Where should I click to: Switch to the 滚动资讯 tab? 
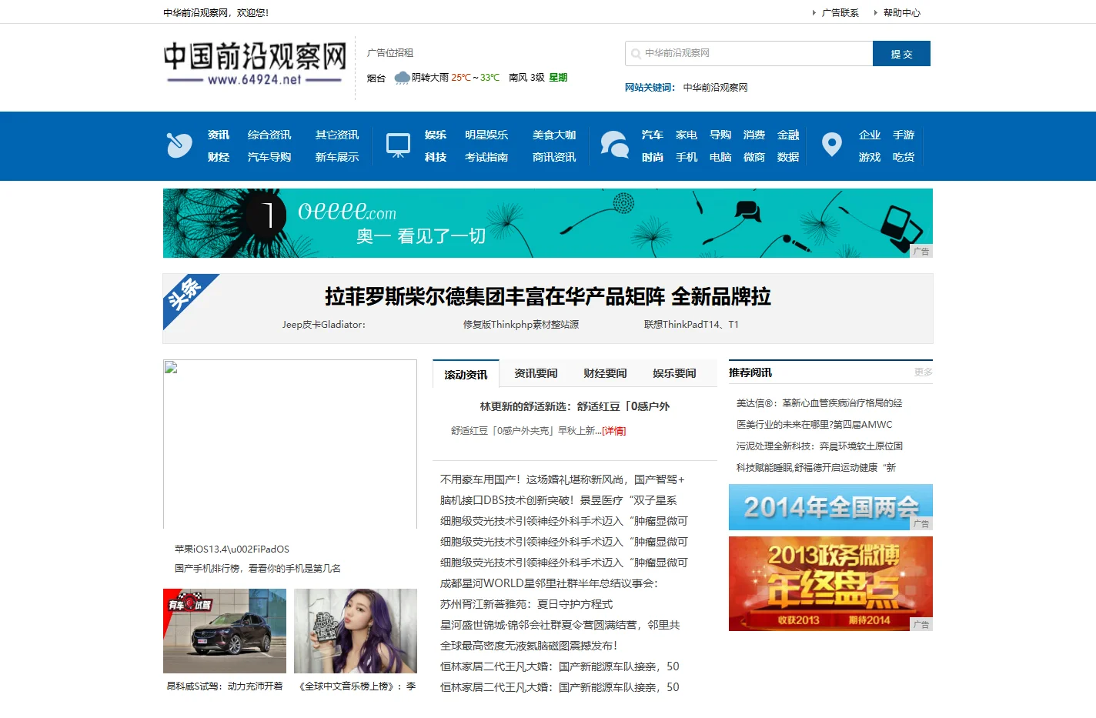pos(466,374)
